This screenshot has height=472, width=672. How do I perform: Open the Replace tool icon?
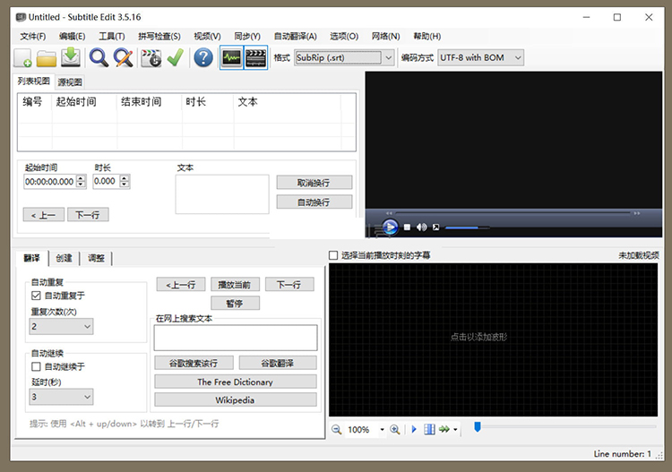(123, 58)
